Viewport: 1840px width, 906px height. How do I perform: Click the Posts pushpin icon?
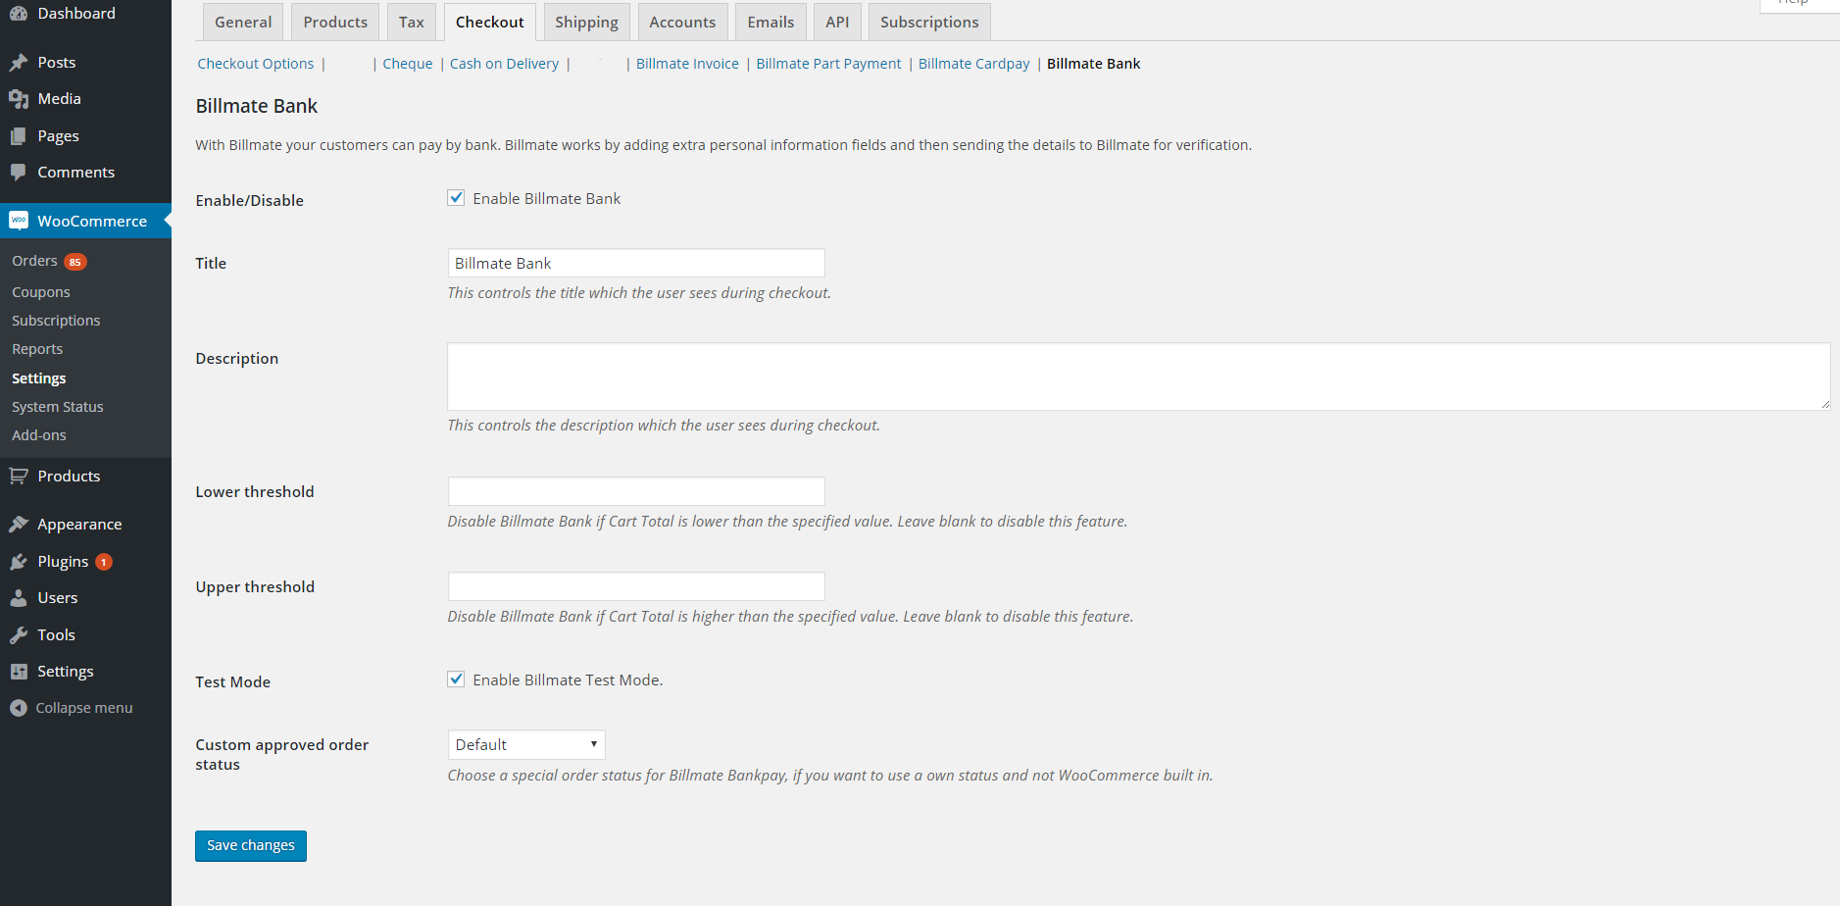(x=18, y=63)
